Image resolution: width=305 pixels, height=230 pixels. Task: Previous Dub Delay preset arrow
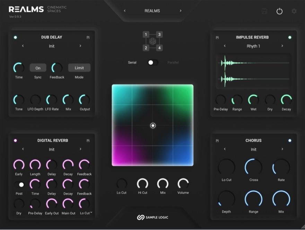click(x=23, y=46)
